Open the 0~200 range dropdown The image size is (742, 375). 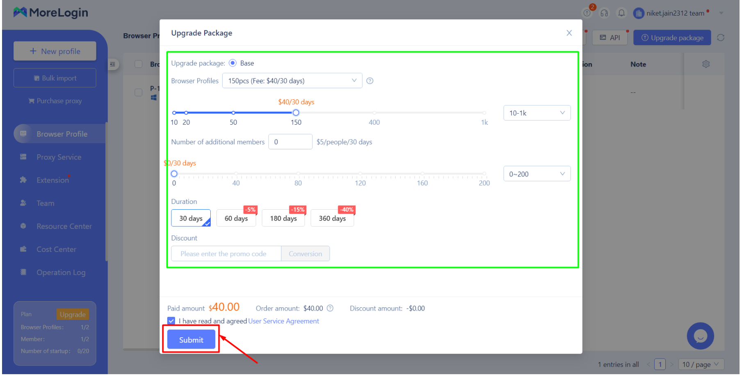pyautogui.click(x=537, y=174)
